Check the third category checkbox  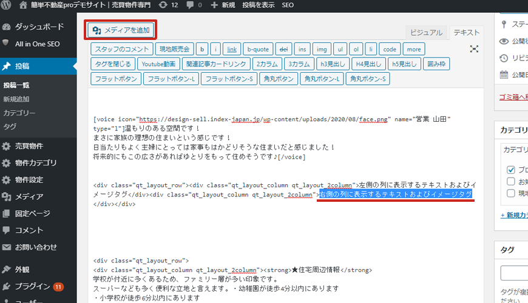(x=510, y=193)
